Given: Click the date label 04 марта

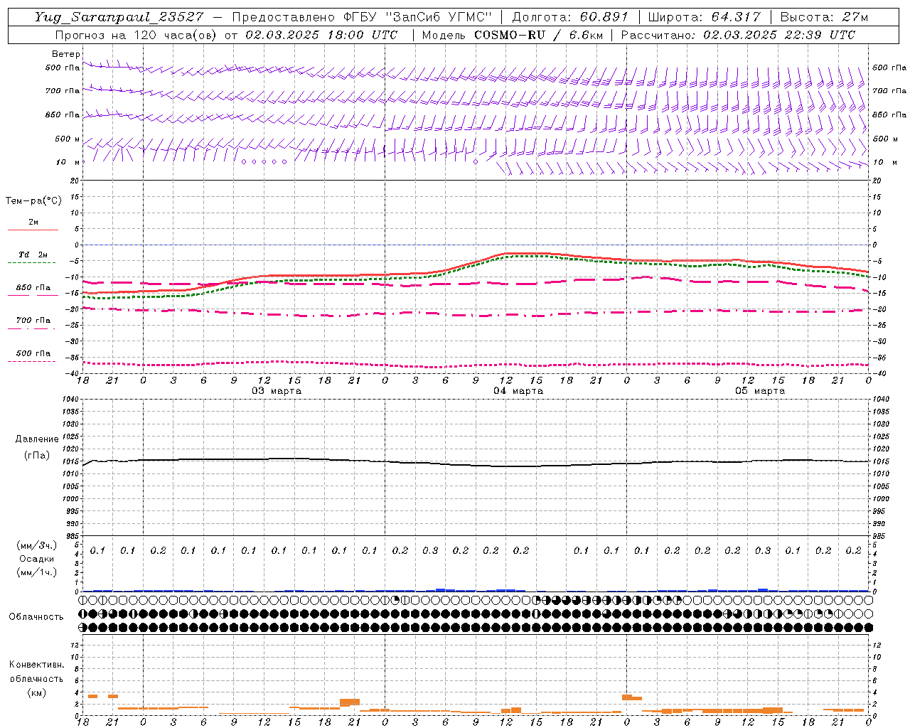Looking at the screenshot, I should [518, 391].
